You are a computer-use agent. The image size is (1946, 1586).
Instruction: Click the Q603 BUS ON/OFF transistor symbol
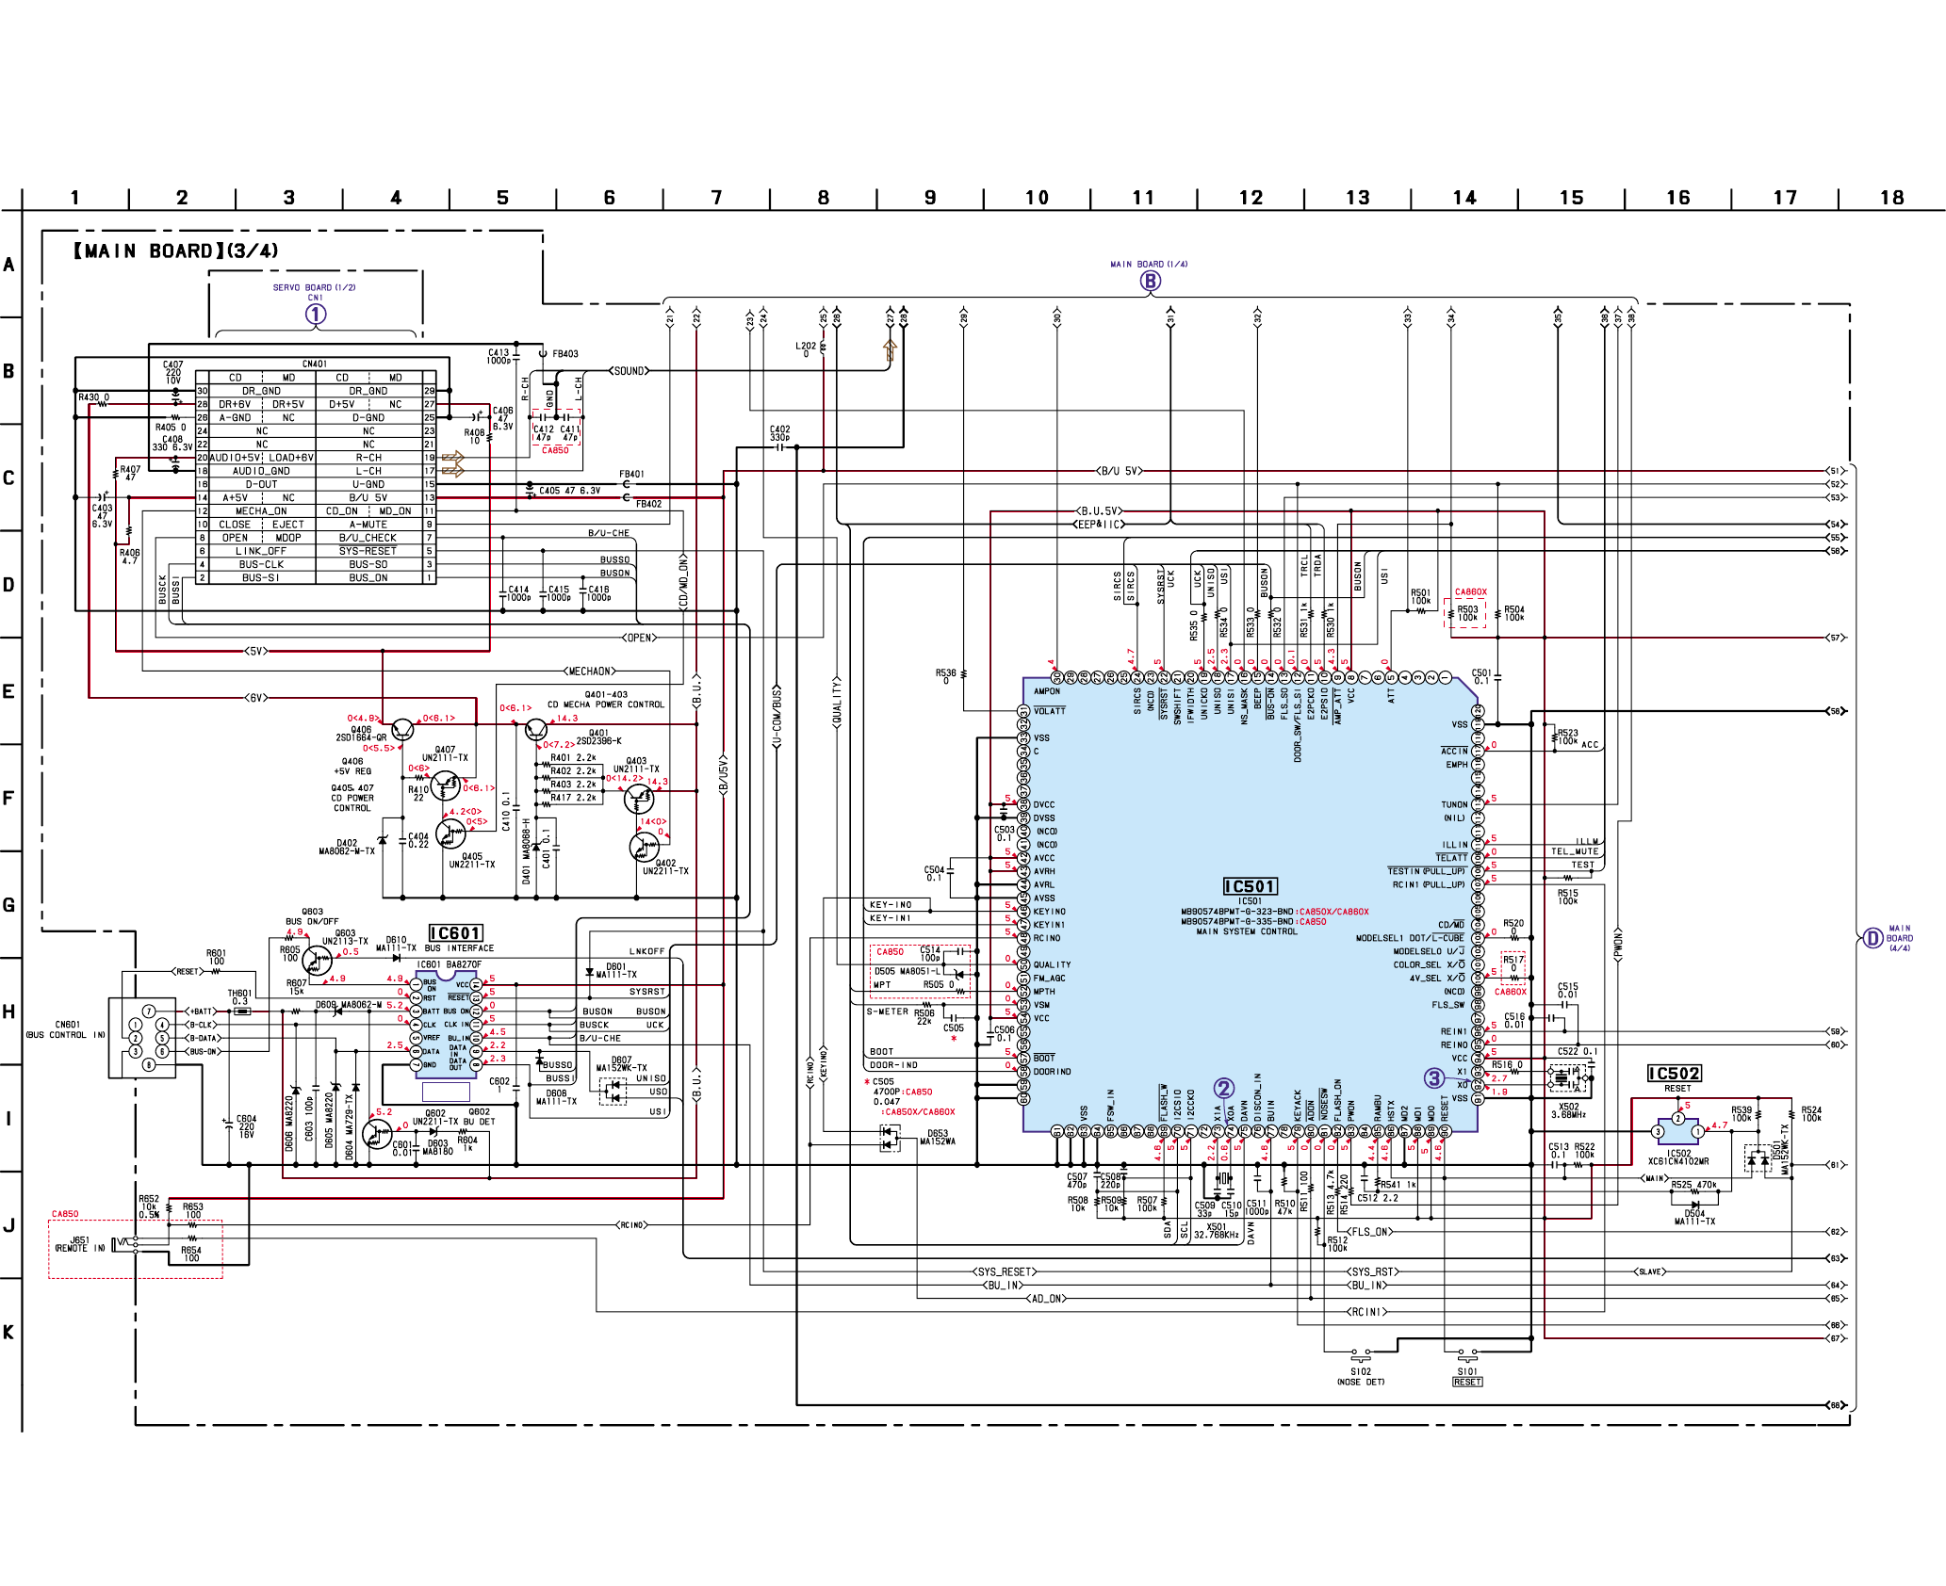point(318,961)
